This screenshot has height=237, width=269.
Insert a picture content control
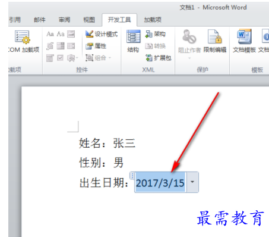coord(71,34)
